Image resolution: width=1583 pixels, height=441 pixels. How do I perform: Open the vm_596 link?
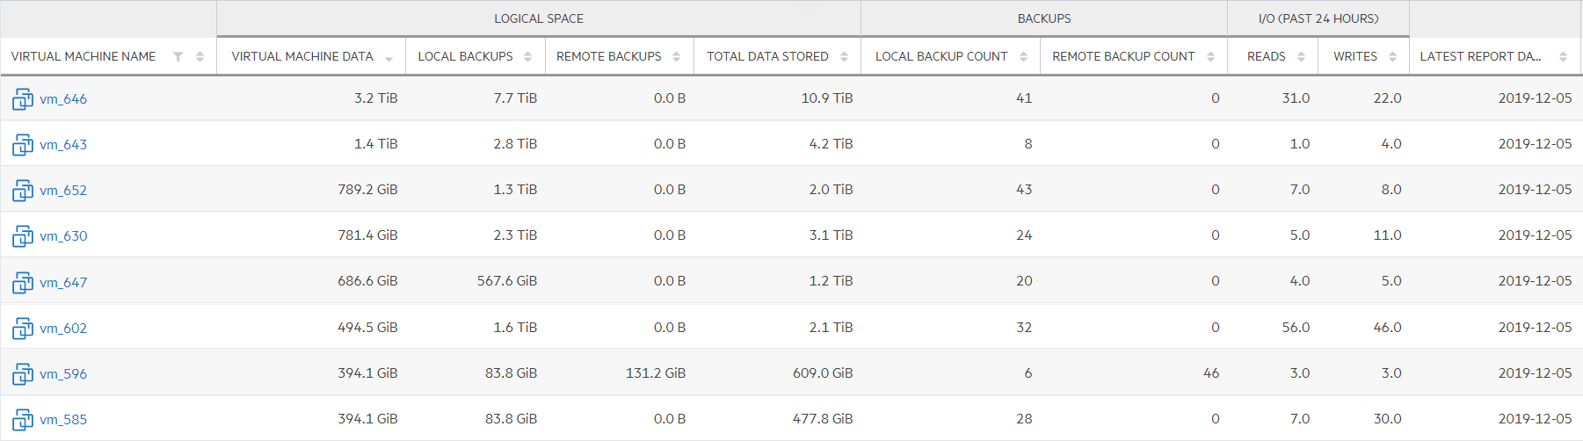click(63, 374)
